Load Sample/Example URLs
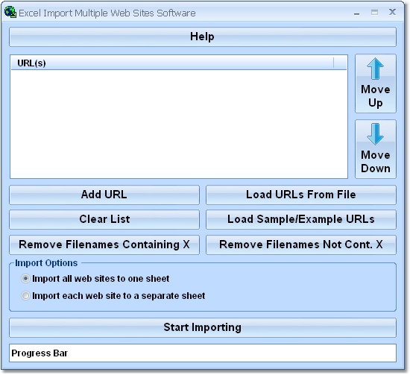The height and width of the screenshot is (375, 410). point(301,219)
